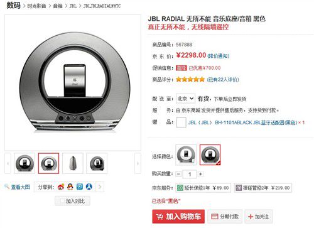This screenshot has width=314, height=228.
Task: Open the 北京 delivery city dropdown
Action: coord(185,99)
